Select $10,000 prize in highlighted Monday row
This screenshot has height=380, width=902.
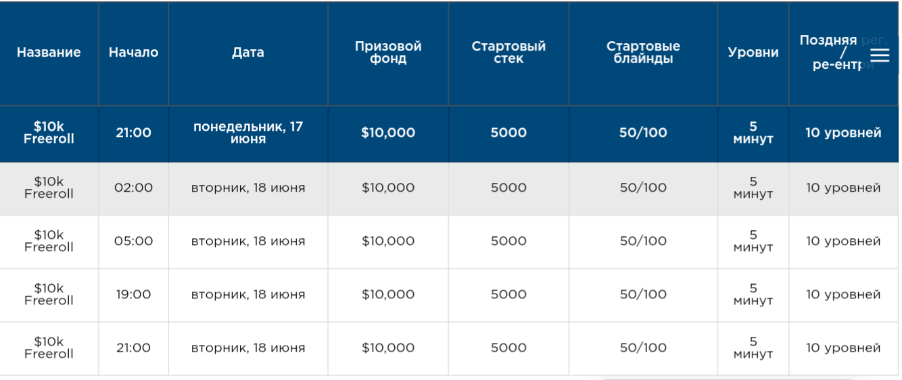(x=388, y=133)
